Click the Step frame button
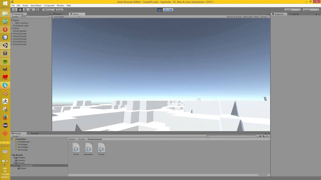 [171, 10]
